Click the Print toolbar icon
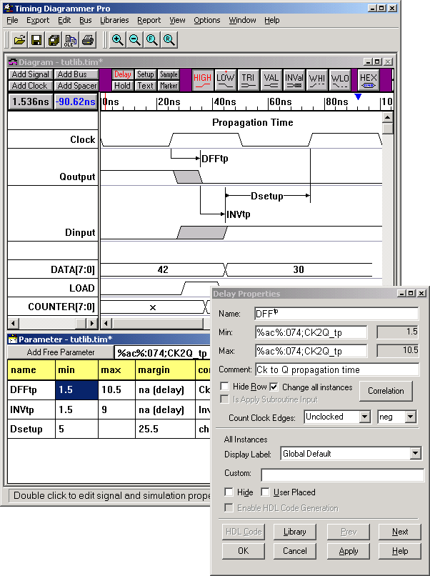Screen dimensions: 430x576 pyautogui.click(x=88, y=40)
